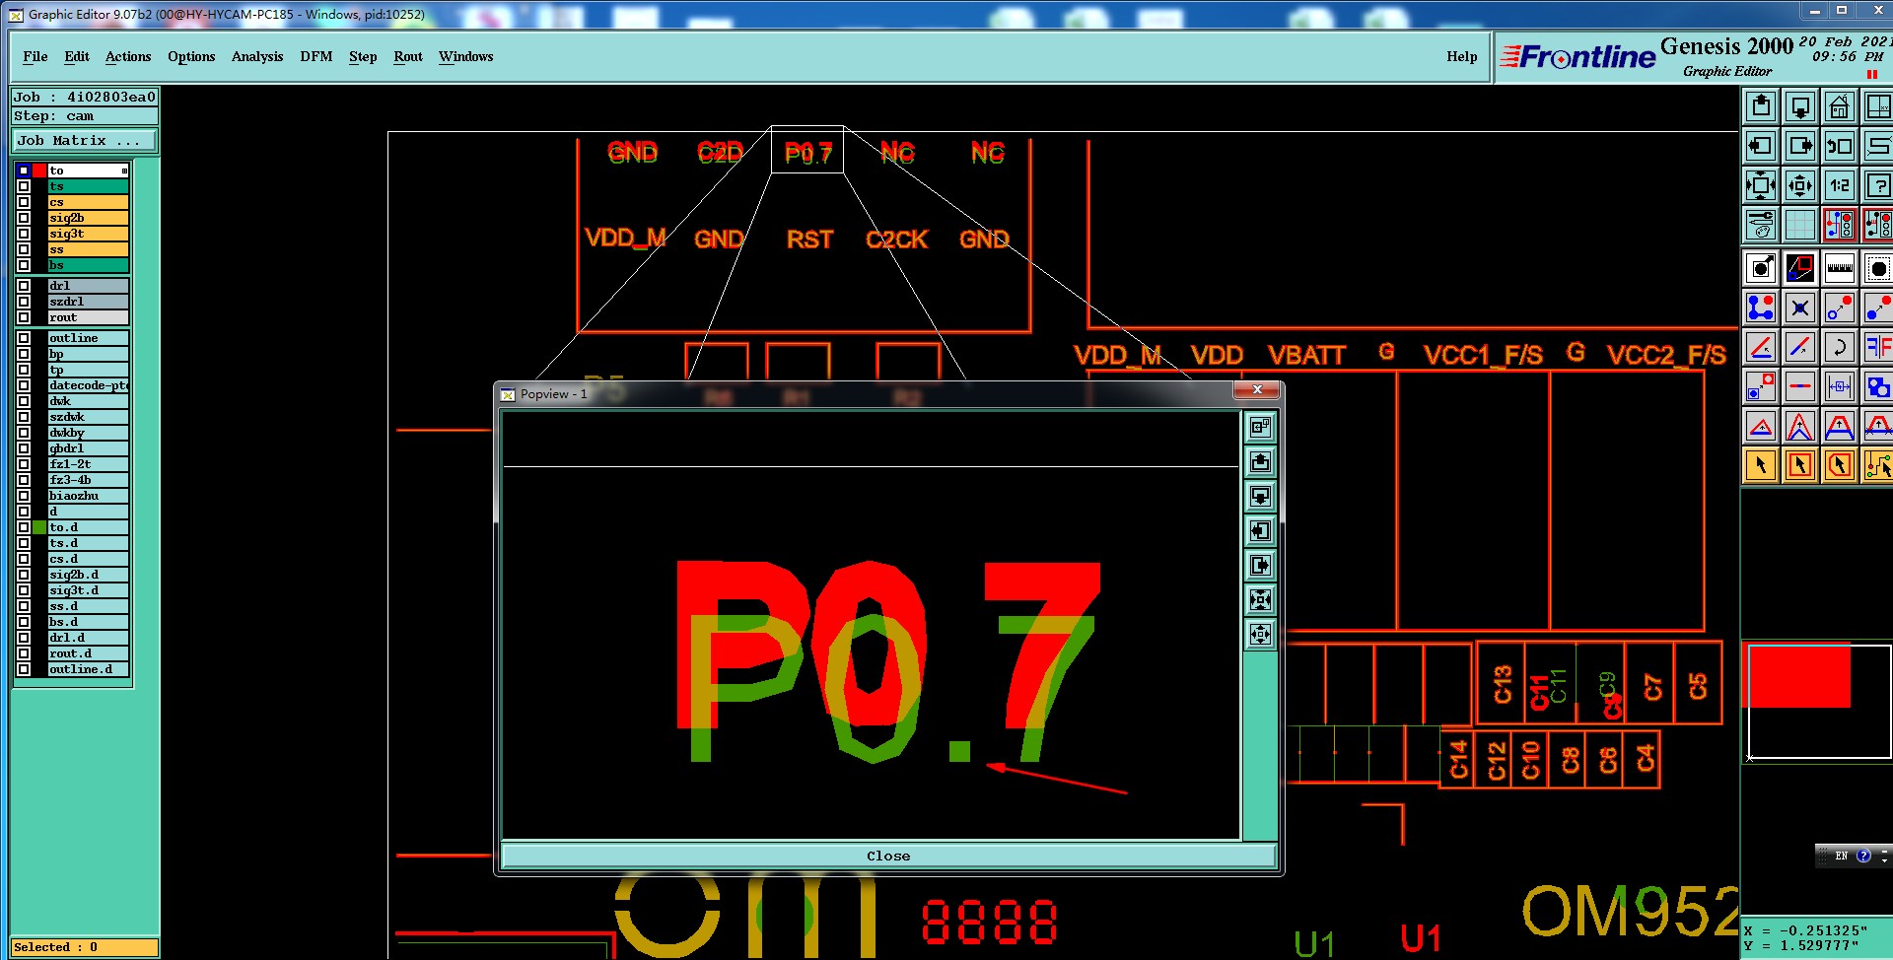Open the DFM menu
1893x960 pixels.
[x=316, y=57]
